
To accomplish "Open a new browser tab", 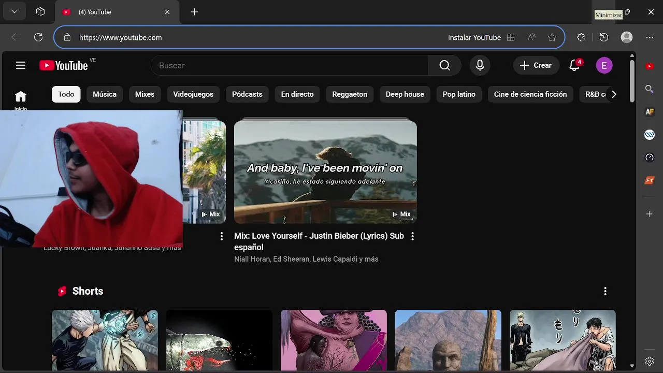I will click(x=194, y=12).
